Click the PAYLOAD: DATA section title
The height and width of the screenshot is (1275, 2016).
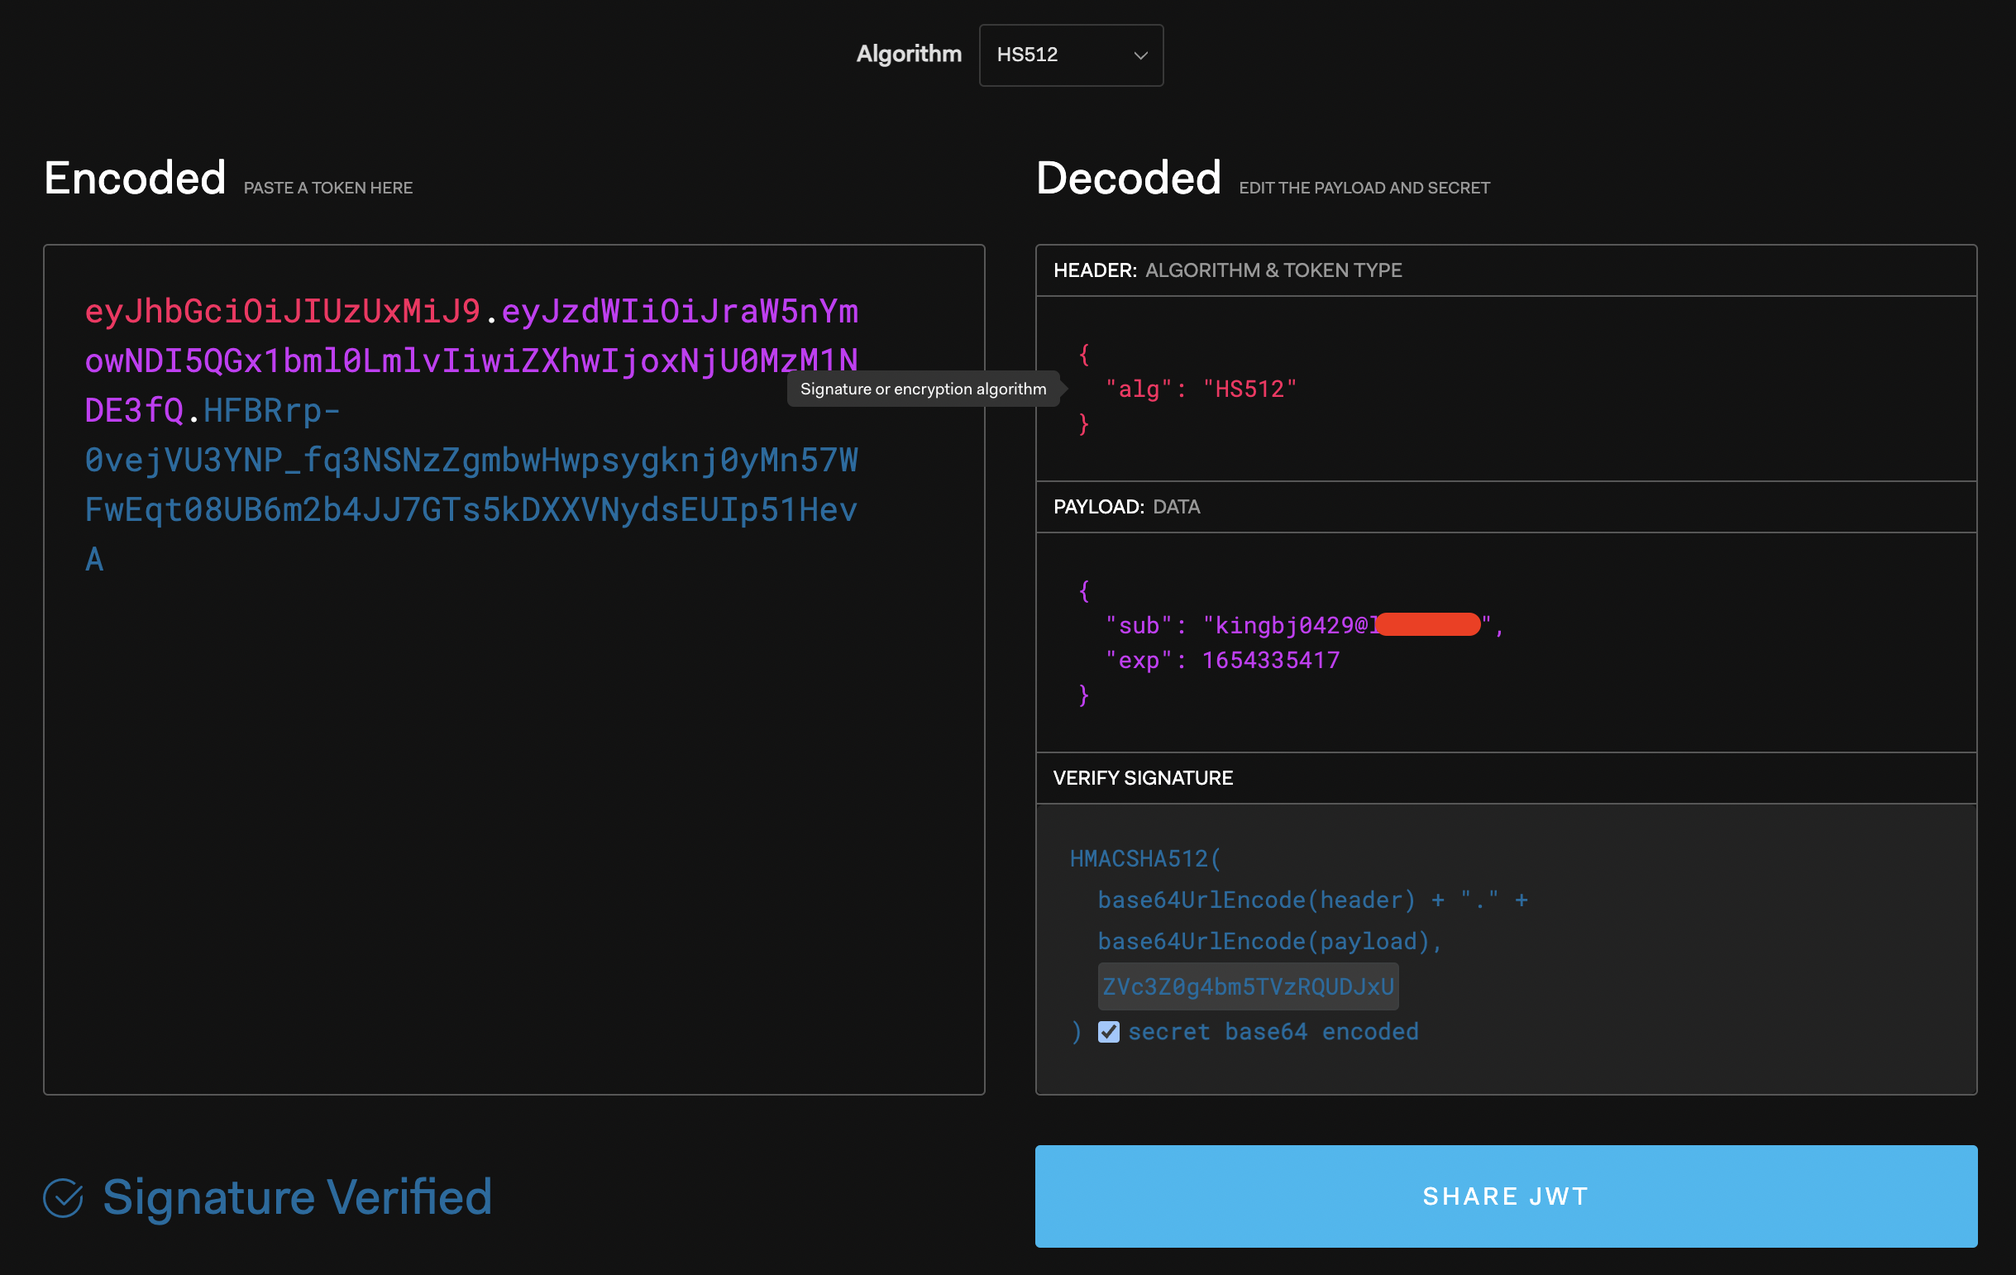coord(1126,508)
